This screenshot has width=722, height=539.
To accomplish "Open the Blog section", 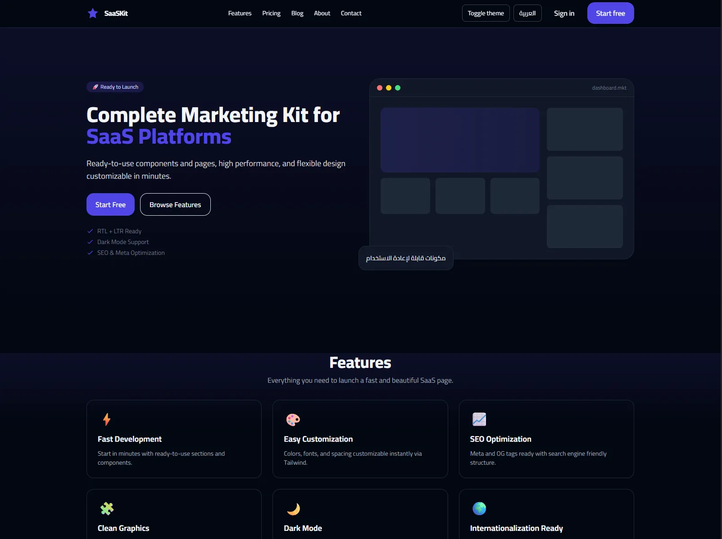I will [297, 13].
